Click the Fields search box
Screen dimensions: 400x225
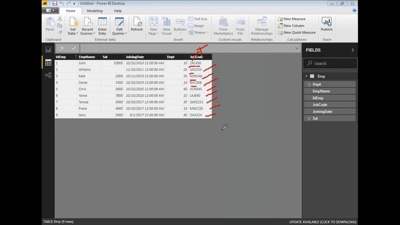(x=330, y=63)
